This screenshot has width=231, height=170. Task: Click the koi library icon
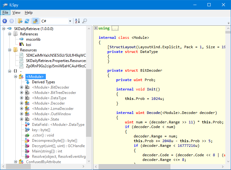click(22, 44)
